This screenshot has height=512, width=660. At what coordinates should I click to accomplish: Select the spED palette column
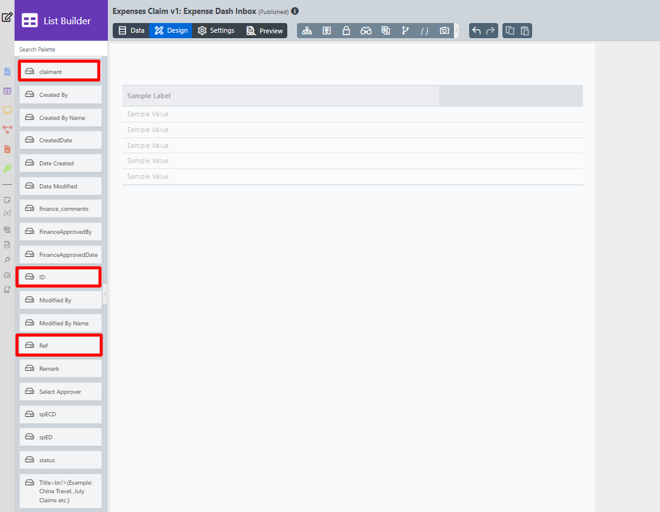(61, 437)
